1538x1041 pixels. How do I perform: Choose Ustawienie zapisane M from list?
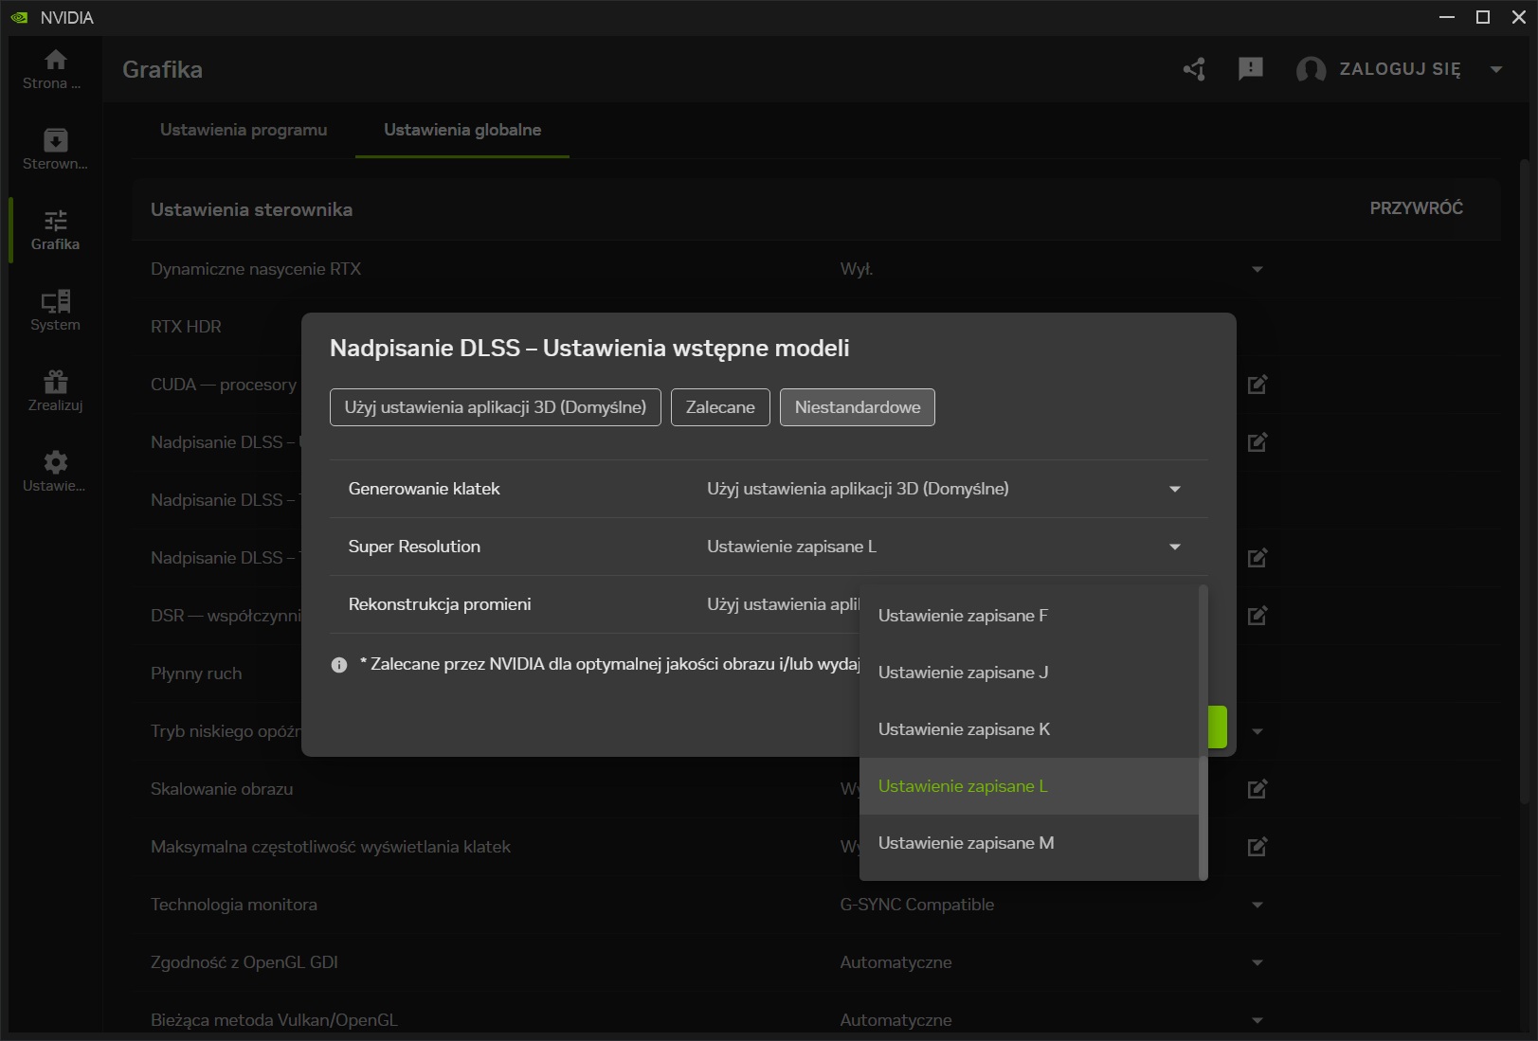966,843
